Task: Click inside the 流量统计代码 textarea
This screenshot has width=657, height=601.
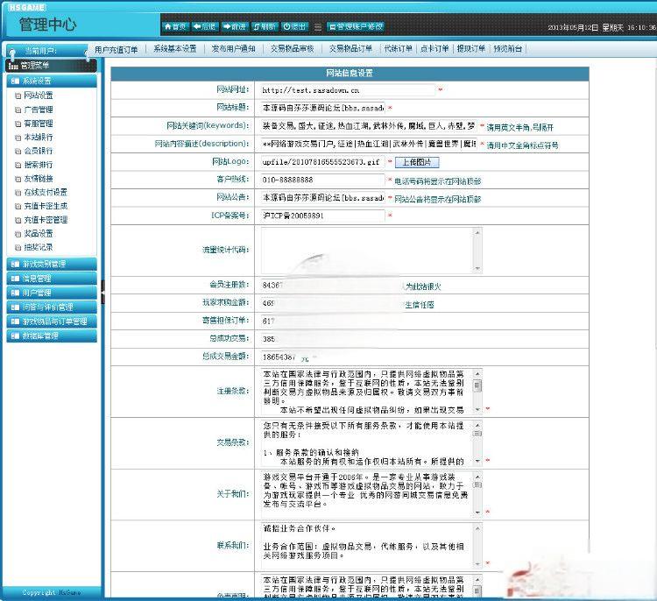Action: click(x=366, y=251)
